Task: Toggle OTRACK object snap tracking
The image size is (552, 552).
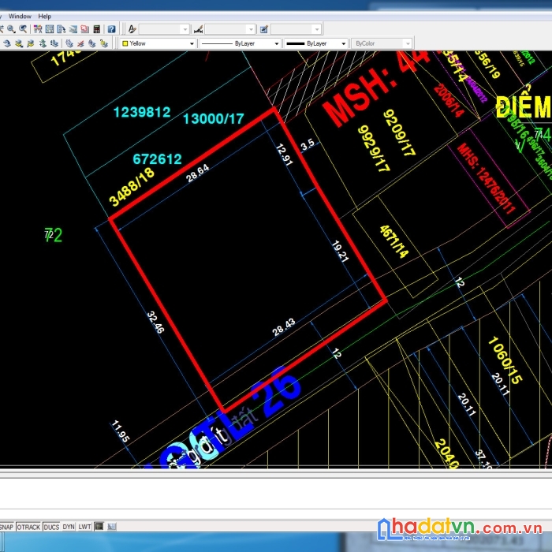Action: [28, 526]
